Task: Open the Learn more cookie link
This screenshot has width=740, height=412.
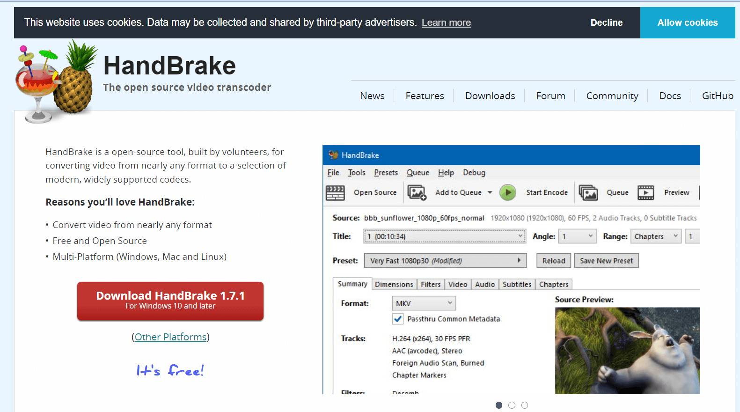Action: pyautogui.click(x=446, y=22)
